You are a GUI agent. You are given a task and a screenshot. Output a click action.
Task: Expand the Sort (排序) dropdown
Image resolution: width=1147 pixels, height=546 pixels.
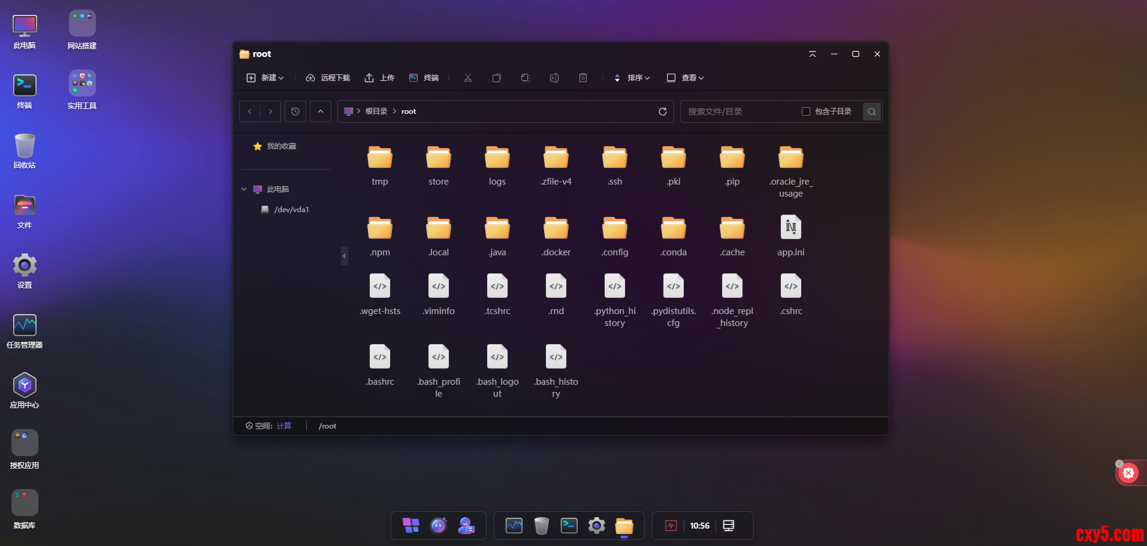633,78
